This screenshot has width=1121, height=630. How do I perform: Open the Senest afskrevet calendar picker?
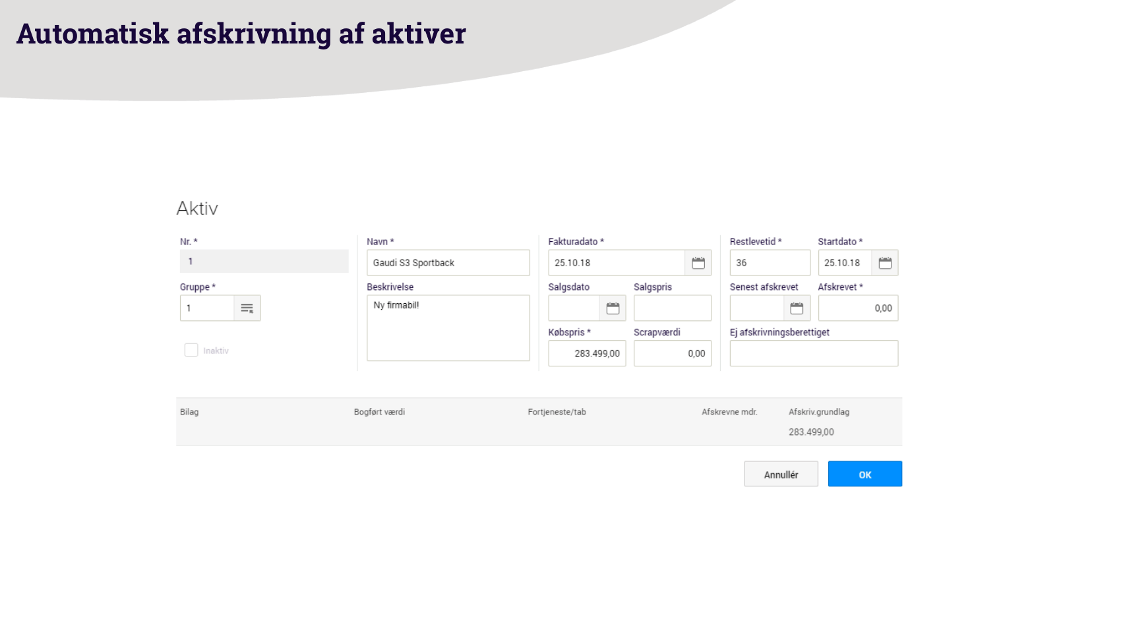coord(797,308)
